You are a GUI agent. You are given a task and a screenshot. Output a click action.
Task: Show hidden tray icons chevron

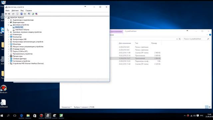(x=185, y=116)
